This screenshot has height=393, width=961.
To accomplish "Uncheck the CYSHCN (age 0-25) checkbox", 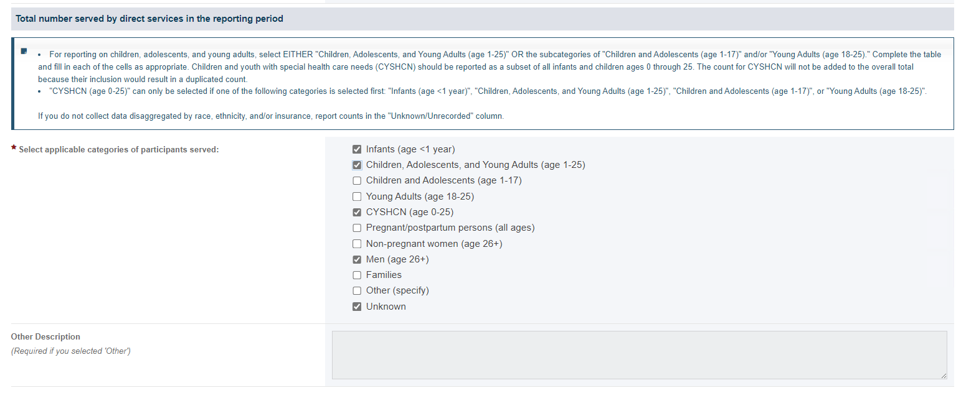I will pyautogui.click(x=357, y=212).
